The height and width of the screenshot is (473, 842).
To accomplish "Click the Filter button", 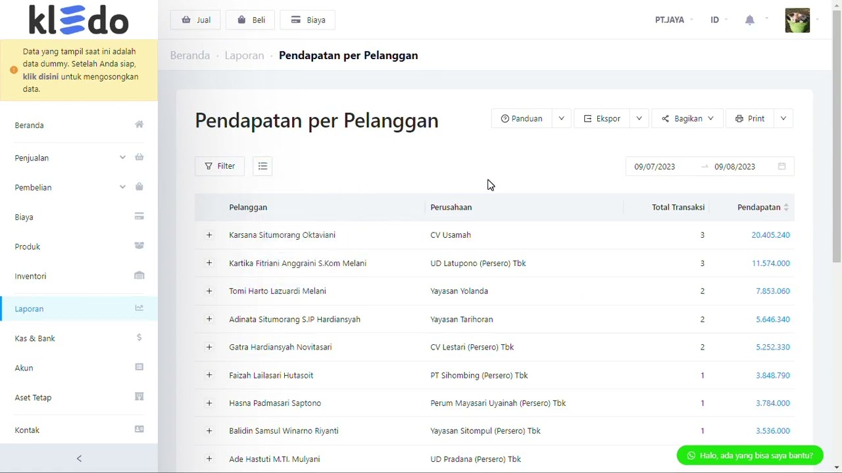I will tap(220, 166).
